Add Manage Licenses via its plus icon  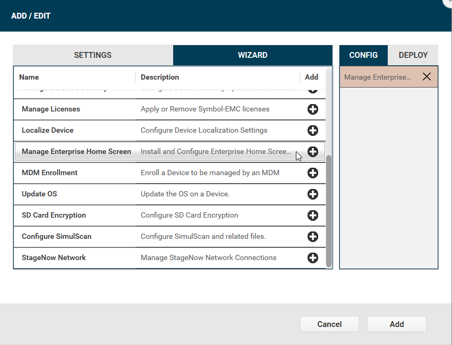pos(313,109)
